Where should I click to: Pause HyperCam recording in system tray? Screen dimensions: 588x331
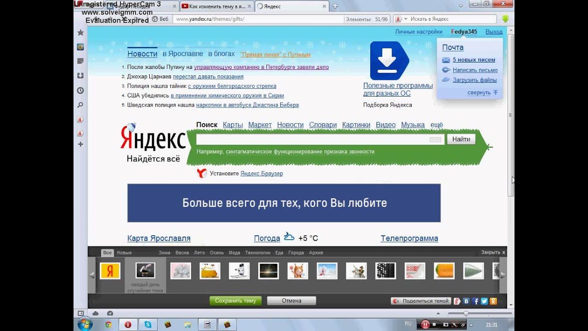click(425, 325)
